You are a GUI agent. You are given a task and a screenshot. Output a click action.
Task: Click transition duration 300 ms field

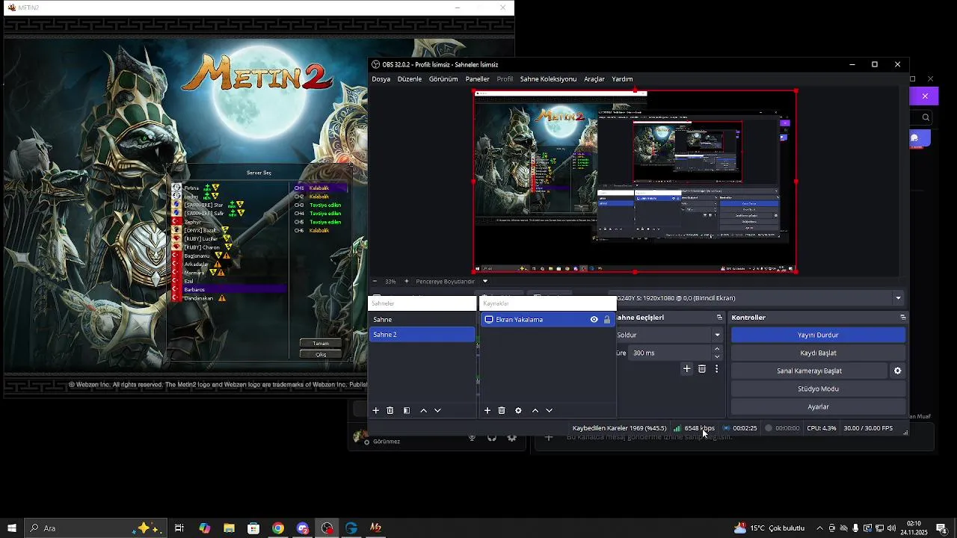[x=670, y=353]
